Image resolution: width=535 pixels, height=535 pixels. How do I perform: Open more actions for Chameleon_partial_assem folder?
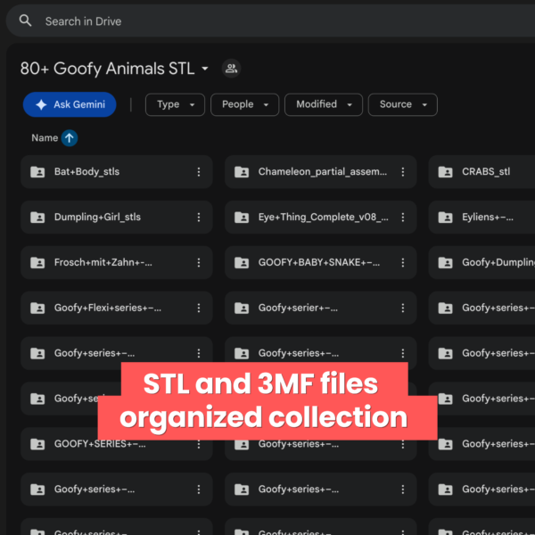(403, 171)
